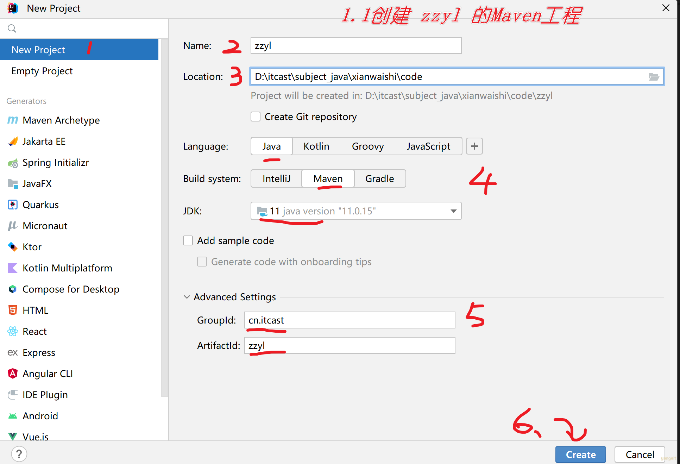
Task: Click the React atom icon
Action: pos(13,331)
